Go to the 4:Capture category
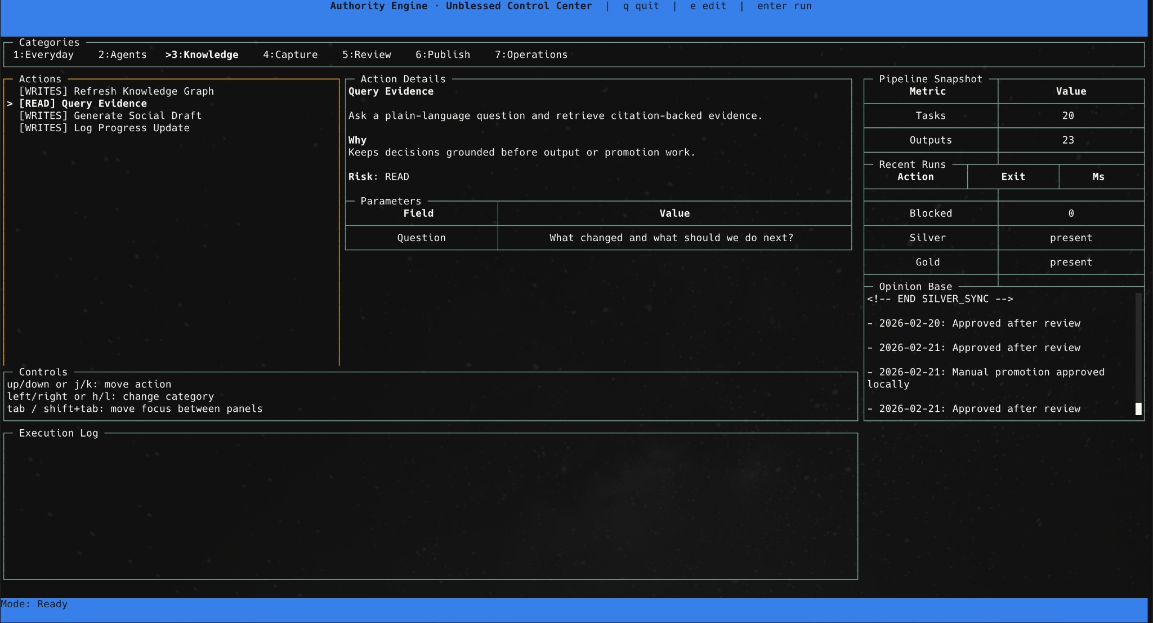The width and height of the screenshot is (1153, 623). point(290,55)
